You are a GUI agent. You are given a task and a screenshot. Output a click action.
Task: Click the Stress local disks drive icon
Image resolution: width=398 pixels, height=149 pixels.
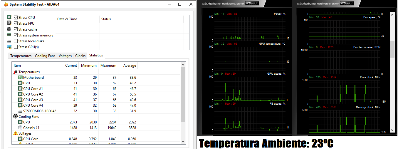click(9, 41)
